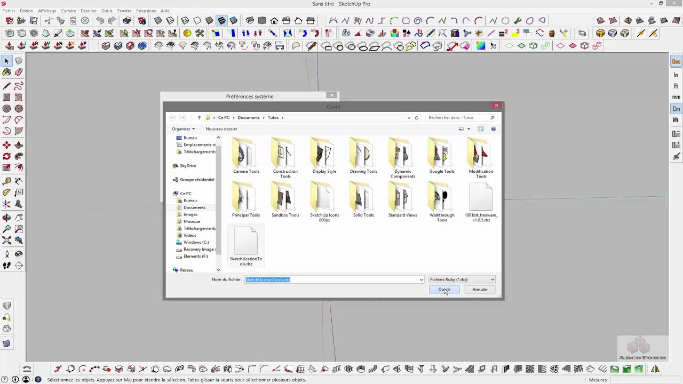
Task: Choose the Eraser tool in left toolbar
Action: pyautogui.click(x=19, y=73)
